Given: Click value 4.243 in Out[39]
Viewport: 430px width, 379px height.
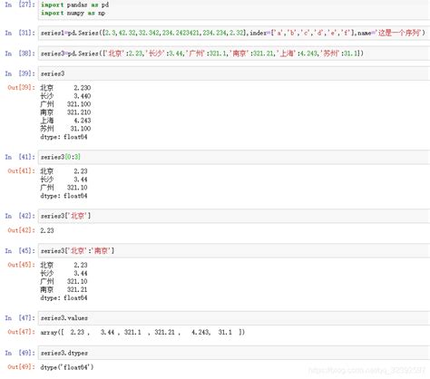Looking at the screenshot, I should [x=83, y=121].
